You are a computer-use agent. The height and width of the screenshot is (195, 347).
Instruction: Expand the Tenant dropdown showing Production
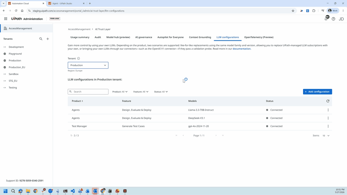click(88, 65)
